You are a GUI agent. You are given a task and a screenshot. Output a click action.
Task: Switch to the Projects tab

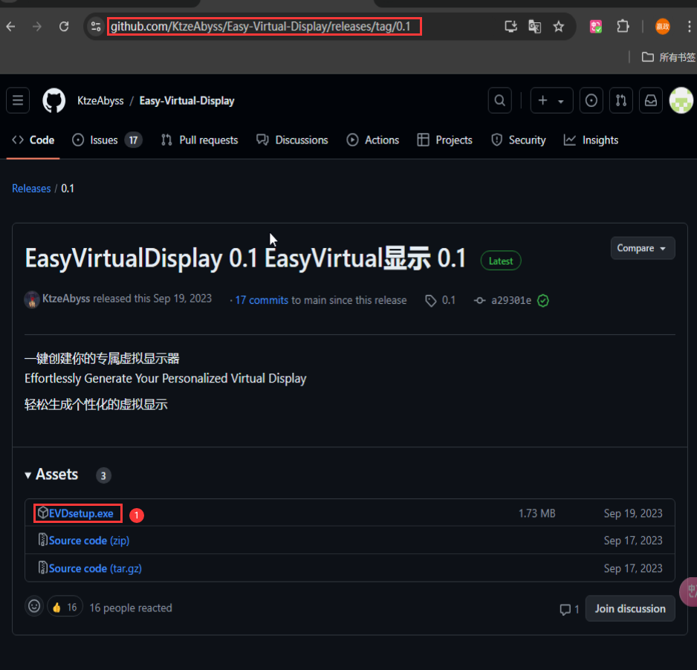point(444,140)
